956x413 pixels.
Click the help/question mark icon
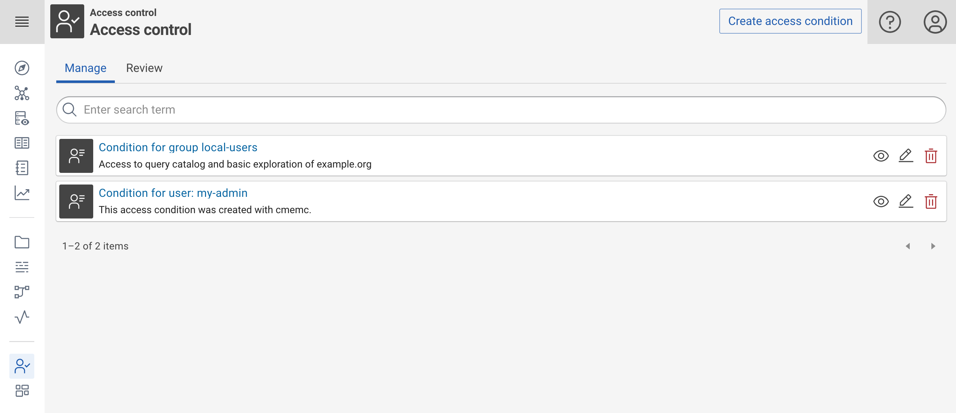[890, 21]
